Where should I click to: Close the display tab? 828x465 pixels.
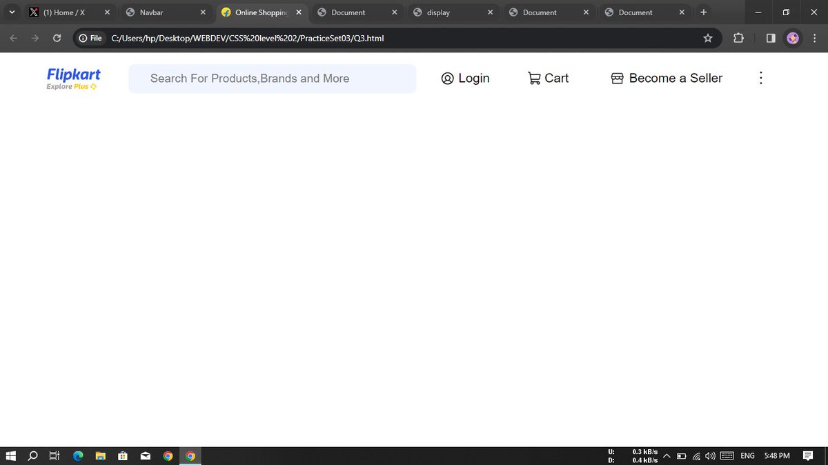pyautogui.click(x=490, y=12)
